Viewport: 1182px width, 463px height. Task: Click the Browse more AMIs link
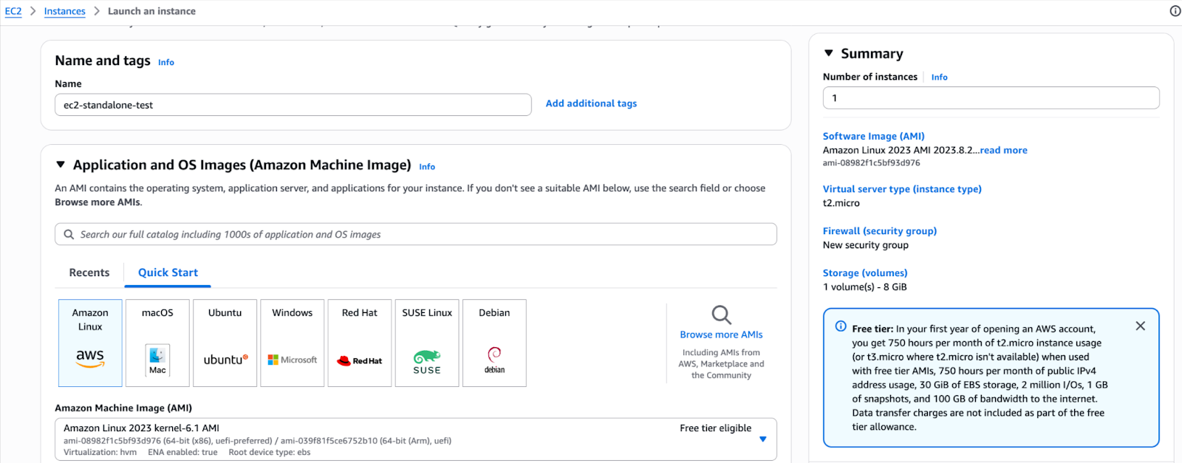pos(721,335)
